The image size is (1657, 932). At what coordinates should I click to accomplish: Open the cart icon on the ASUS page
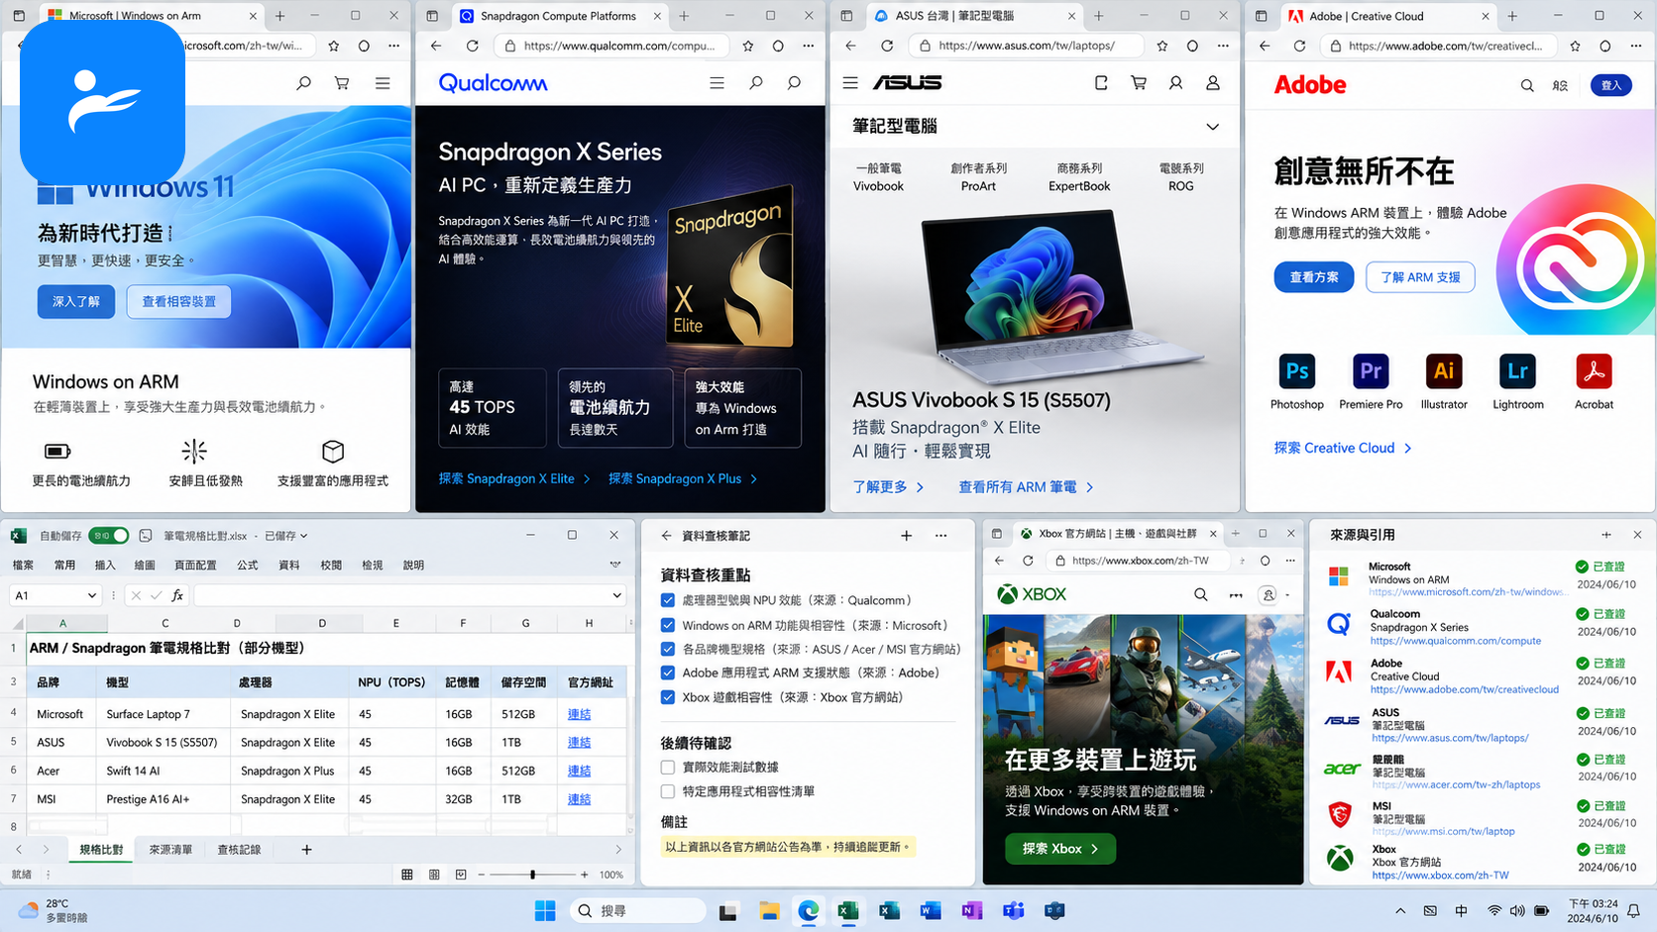tap(1139, 83)
